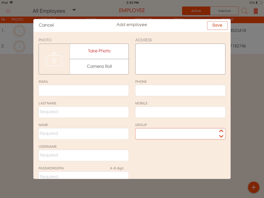The width and height of the screenshot is (264, 198).
Task: Switch to the Inactive tab
Action: (x=225, y=11)
